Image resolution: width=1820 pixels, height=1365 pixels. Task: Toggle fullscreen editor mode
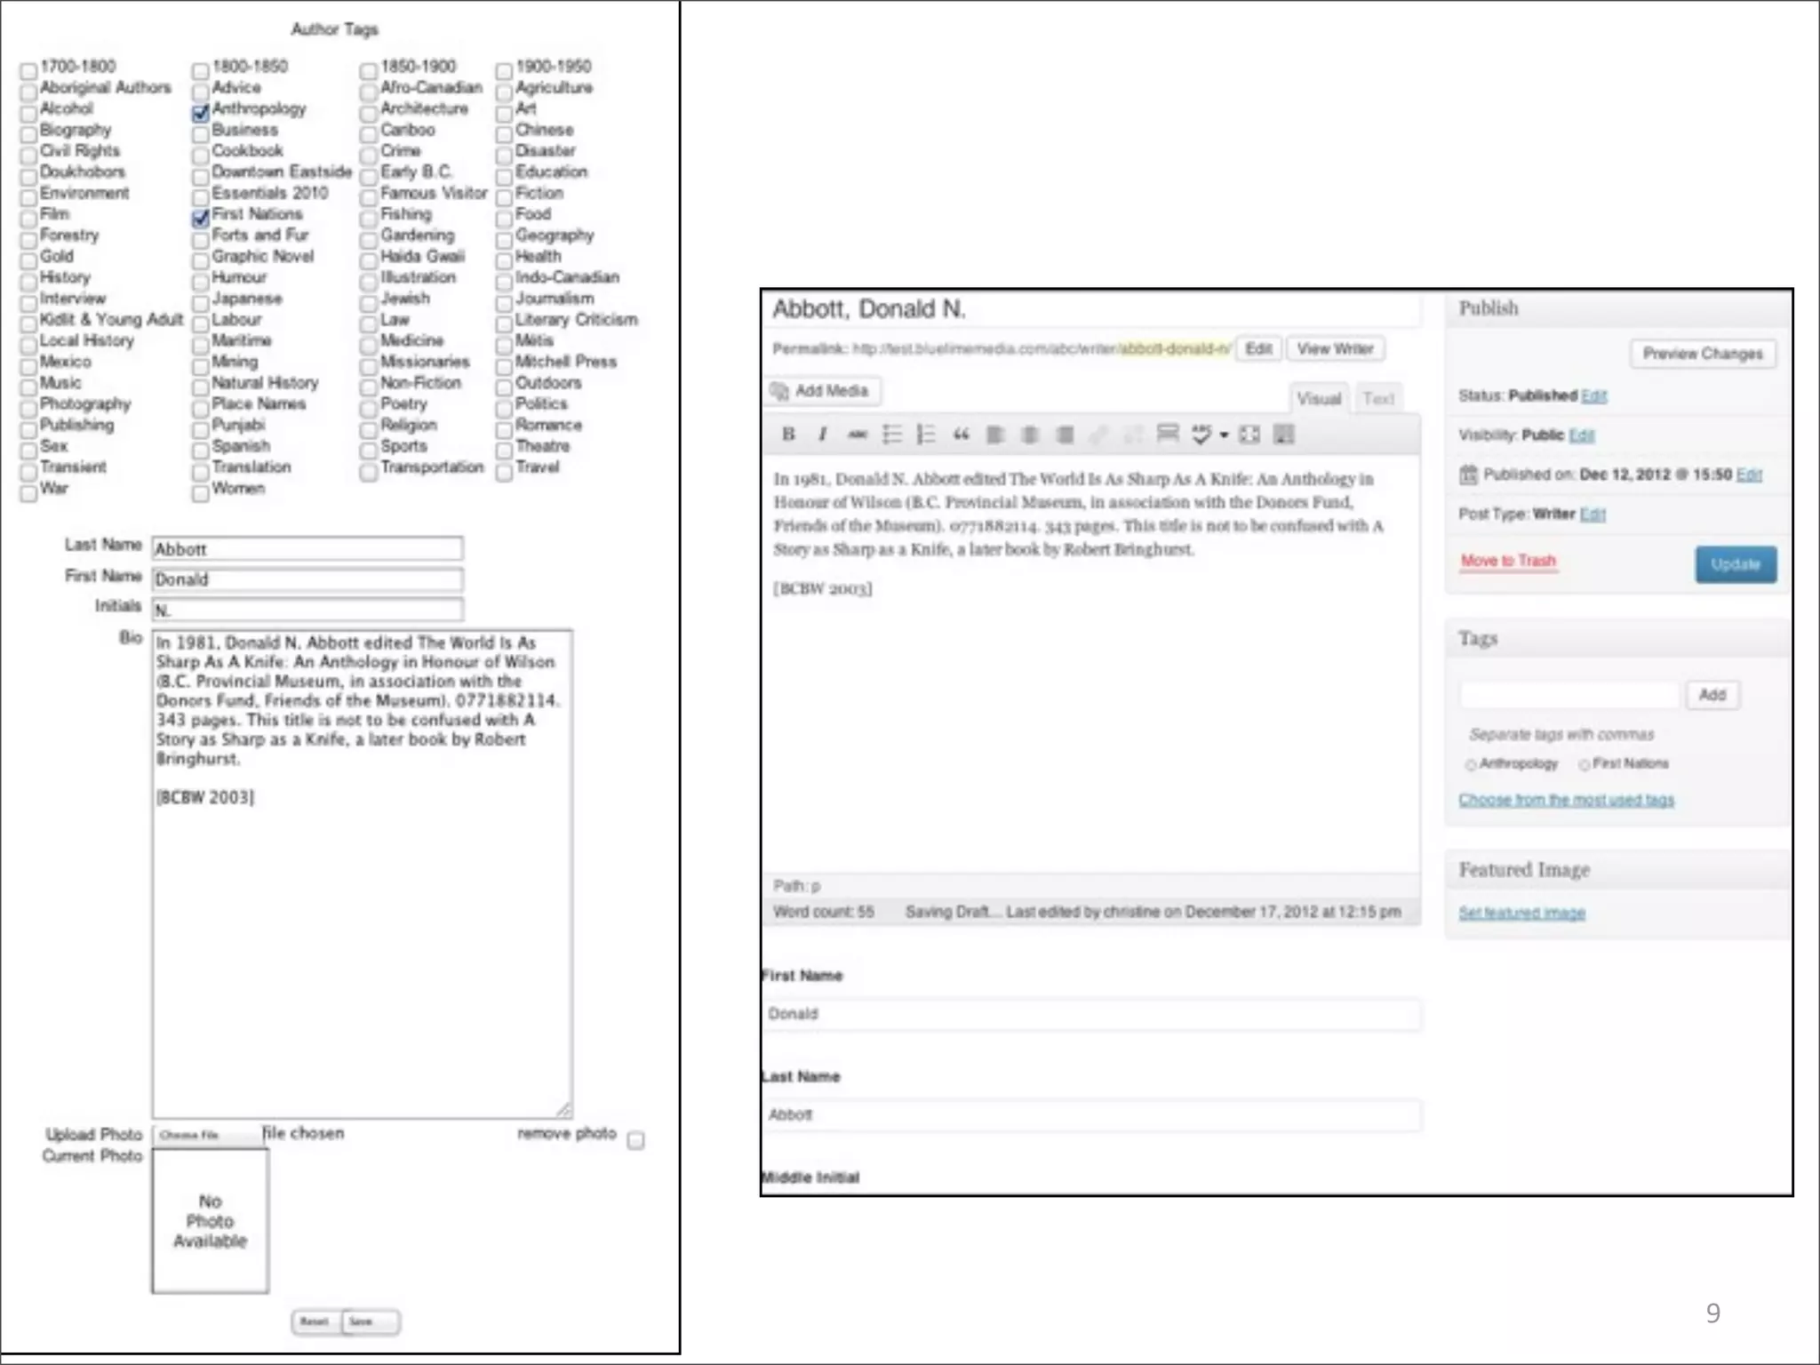(1249, 435)
